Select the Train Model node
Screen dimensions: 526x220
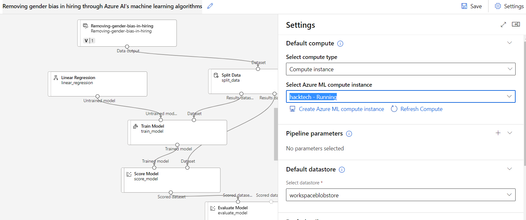(177, 132)
